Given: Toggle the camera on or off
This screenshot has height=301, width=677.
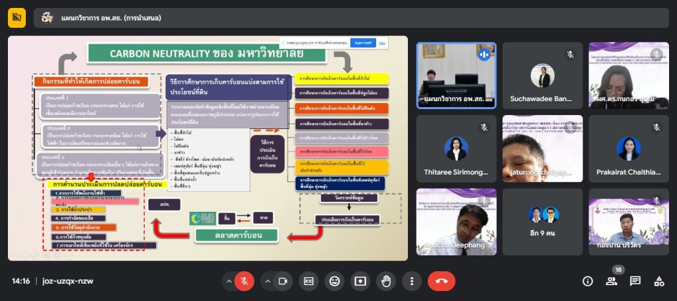Looking at the screenshot, I should click(282, 281).
